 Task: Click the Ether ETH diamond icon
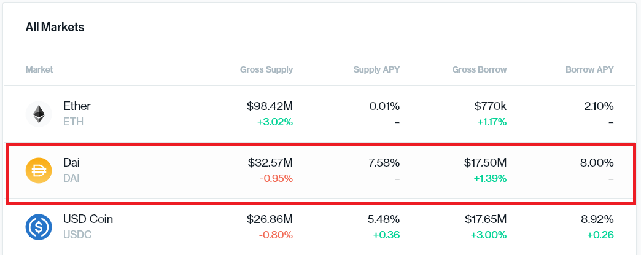39,114
